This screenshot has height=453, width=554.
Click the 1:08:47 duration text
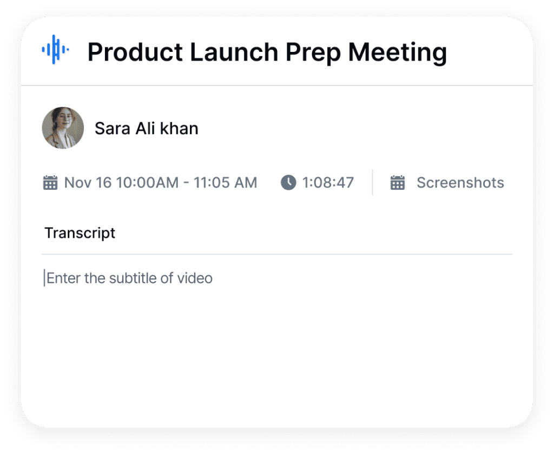click(328, 183)
